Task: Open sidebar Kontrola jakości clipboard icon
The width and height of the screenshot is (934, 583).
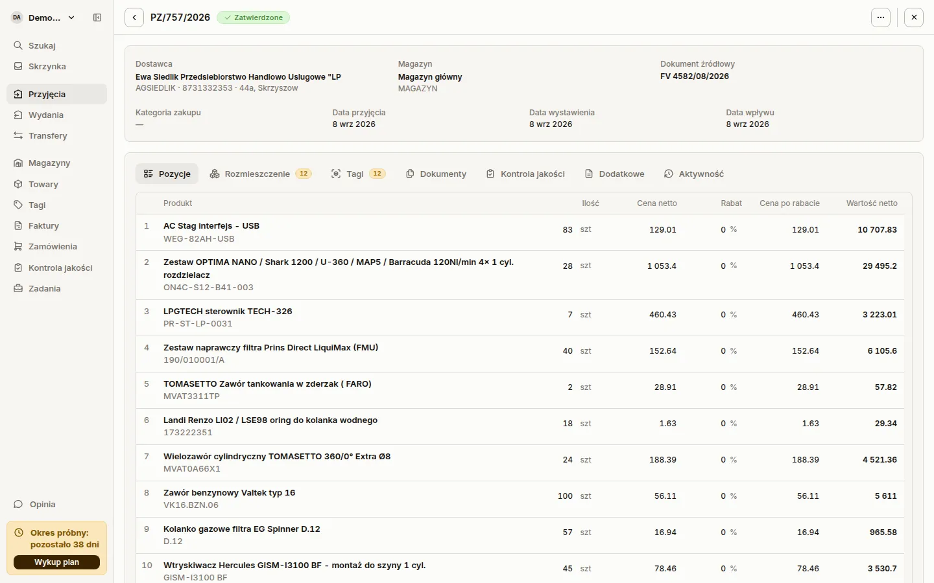Action: [18, 268]
